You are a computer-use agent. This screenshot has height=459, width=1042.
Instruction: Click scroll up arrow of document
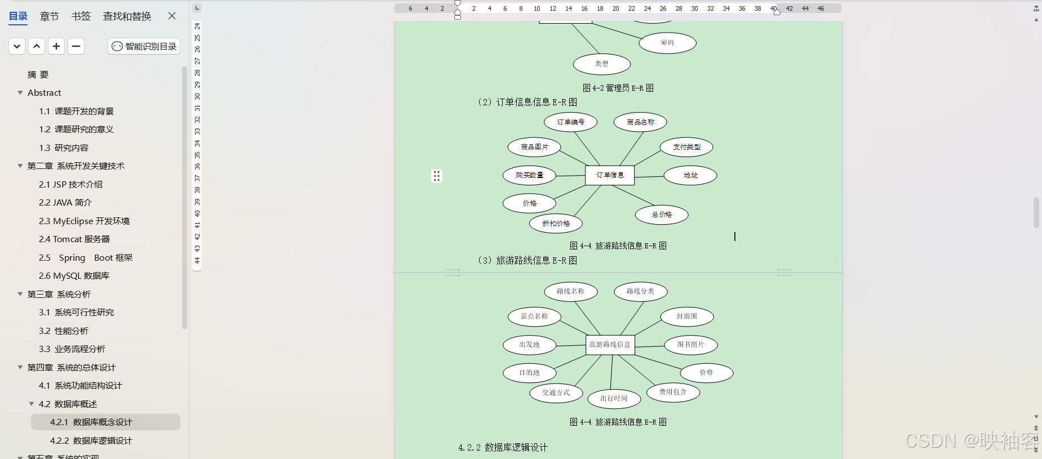point(1036,20)
